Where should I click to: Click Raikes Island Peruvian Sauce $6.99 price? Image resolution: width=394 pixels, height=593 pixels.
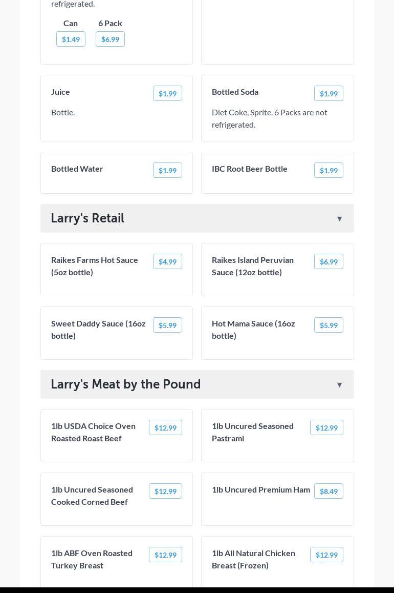point(328,262)
